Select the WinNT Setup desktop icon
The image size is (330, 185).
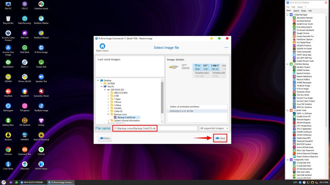(x=41, y=165)
